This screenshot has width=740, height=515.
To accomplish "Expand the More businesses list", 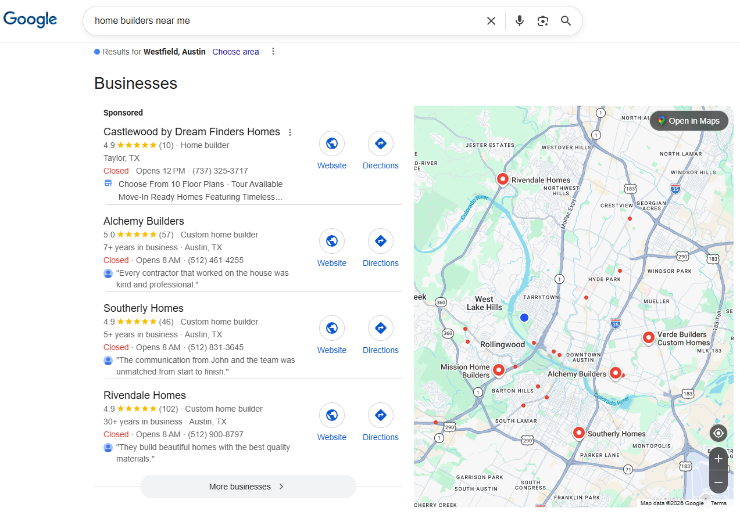I will (248, 487).
